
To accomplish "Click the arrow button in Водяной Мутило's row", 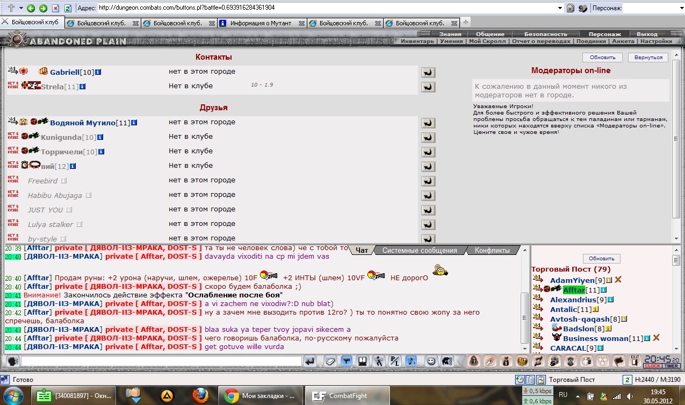I will [x=428, y=123].
